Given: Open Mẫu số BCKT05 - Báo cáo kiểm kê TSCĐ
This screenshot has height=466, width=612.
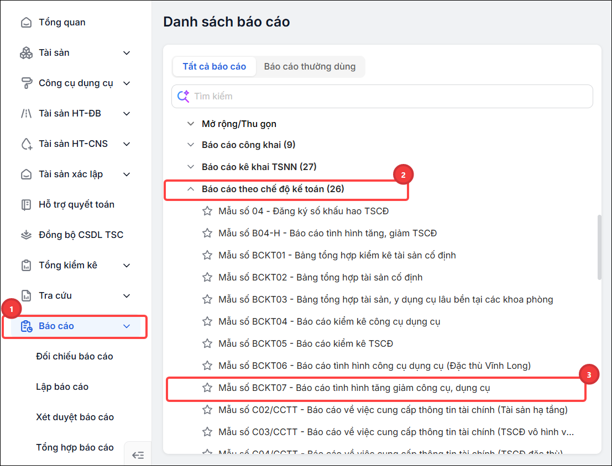Looking at the screenshot, I should point(306,343).
